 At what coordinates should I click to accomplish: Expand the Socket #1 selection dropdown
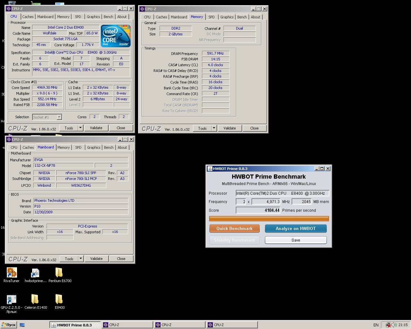59,117
